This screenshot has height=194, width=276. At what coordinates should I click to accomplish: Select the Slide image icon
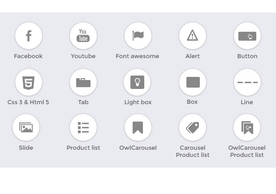pyautogui.click(x=26, y=127)
